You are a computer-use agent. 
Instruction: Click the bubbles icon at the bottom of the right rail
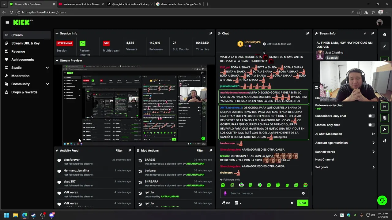click(385, 141)
